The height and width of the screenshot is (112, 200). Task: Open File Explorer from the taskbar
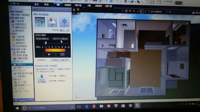click(101, 106)
